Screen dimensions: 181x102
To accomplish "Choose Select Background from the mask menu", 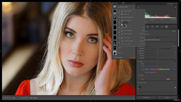I will [129, 17].
